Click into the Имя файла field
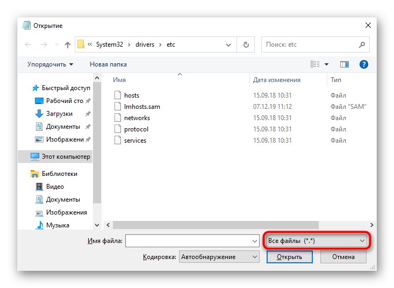 point(192,241)
